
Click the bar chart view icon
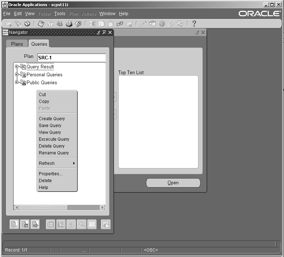point(61,225)
